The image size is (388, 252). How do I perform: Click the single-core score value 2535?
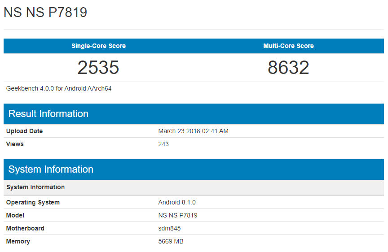(98, 68)
